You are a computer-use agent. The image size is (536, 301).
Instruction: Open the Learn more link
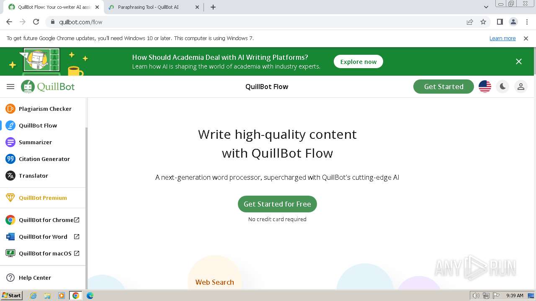point(502,38)
